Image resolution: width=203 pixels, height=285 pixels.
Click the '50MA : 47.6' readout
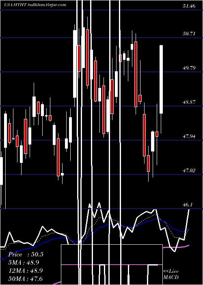pyautogui.click(x=26, y=278)
